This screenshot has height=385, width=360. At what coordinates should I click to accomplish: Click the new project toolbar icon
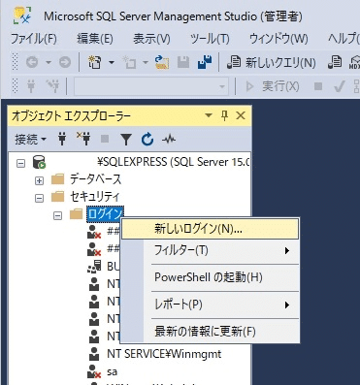tap(95, 62)
